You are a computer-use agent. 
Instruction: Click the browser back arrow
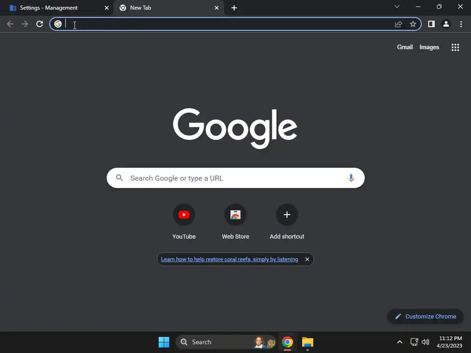10,24
